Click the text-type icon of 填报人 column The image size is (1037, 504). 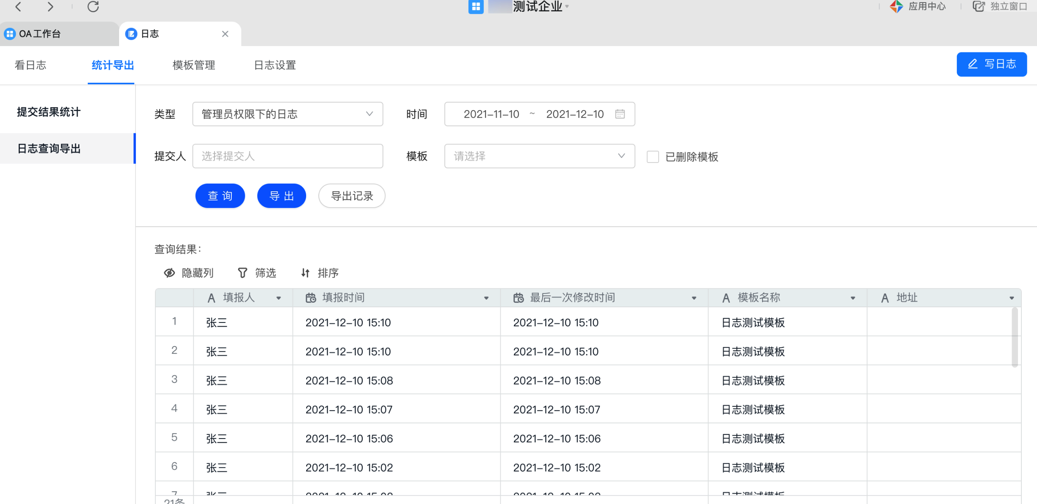[x=212, y=298]
